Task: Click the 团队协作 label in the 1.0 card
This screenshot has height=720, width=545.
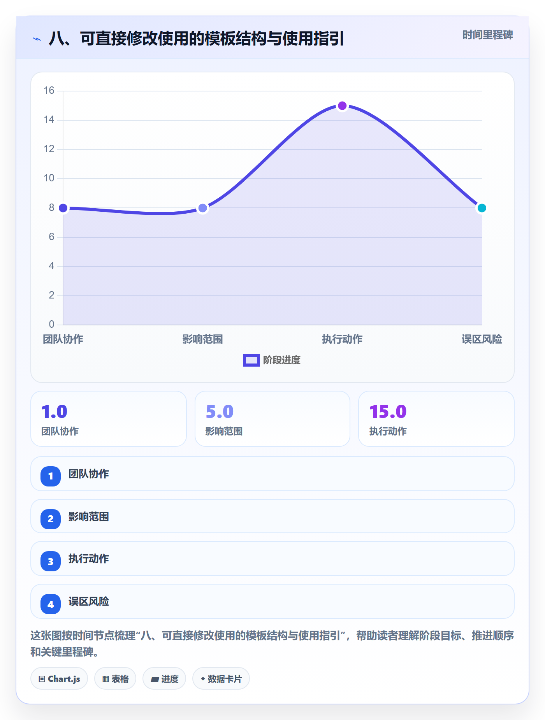Action: point(60,431)
